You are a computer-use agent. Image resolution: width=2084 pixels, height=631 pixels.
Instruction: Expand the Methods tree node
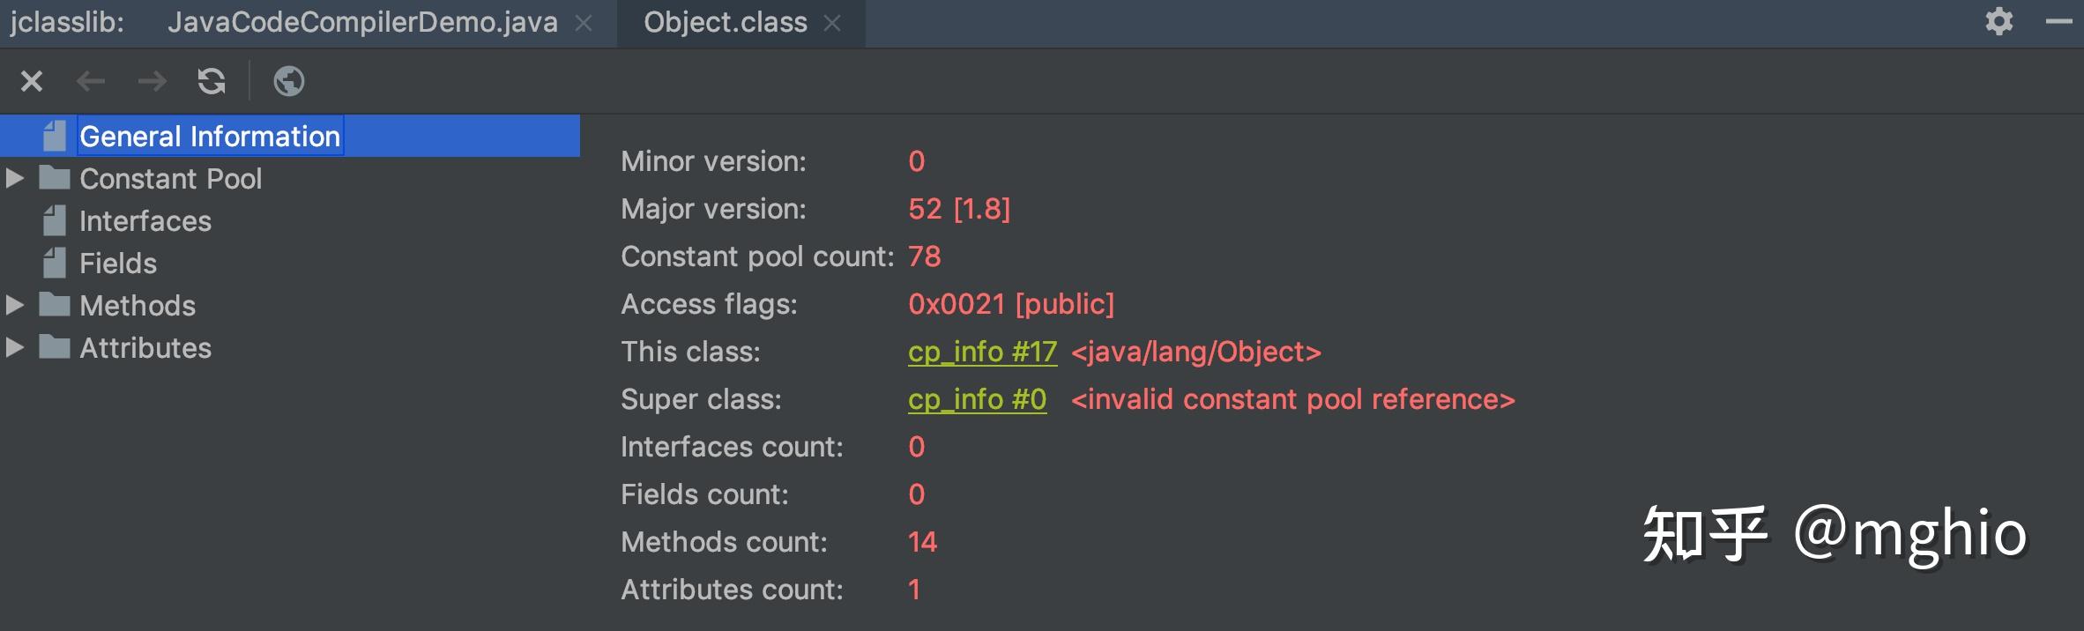tap(14, 306)
